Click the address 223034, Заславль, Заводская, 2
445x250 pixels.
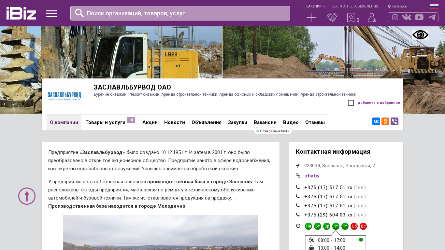(339, 166)
